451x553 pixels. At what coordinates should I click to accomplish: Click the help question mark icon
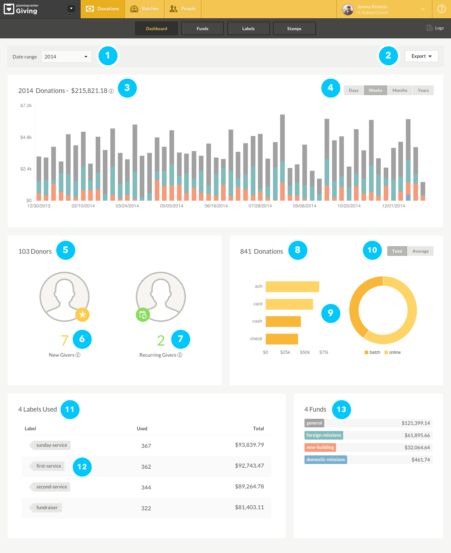pyautogui.click(x=441, y=9)
